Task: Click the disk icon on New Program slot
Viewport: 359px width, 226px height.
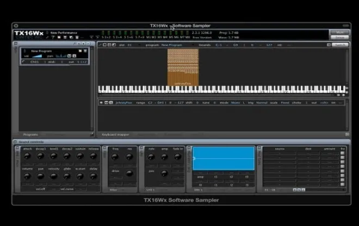Action: click(x=85, y=51)
